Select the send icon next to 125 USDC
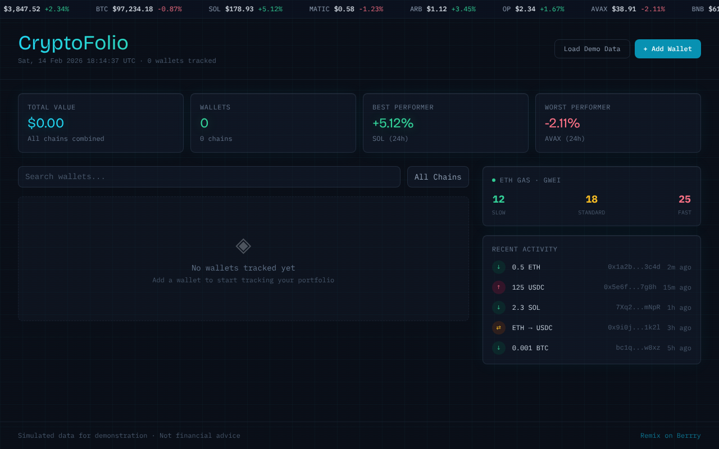Screen dimensions: 719x449 pyautogui.click(x=498, y=287)
